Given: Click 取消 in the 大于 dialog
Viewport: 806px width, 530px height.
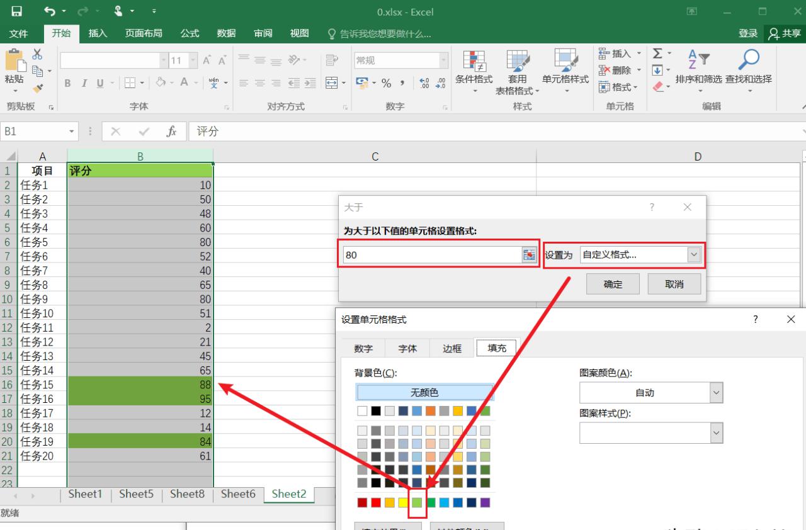Looking at the screenshot, I should coord(674,284).
